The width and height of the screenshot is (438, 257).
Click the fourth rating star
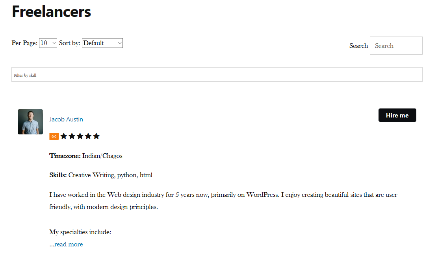(x=88, y=136)
